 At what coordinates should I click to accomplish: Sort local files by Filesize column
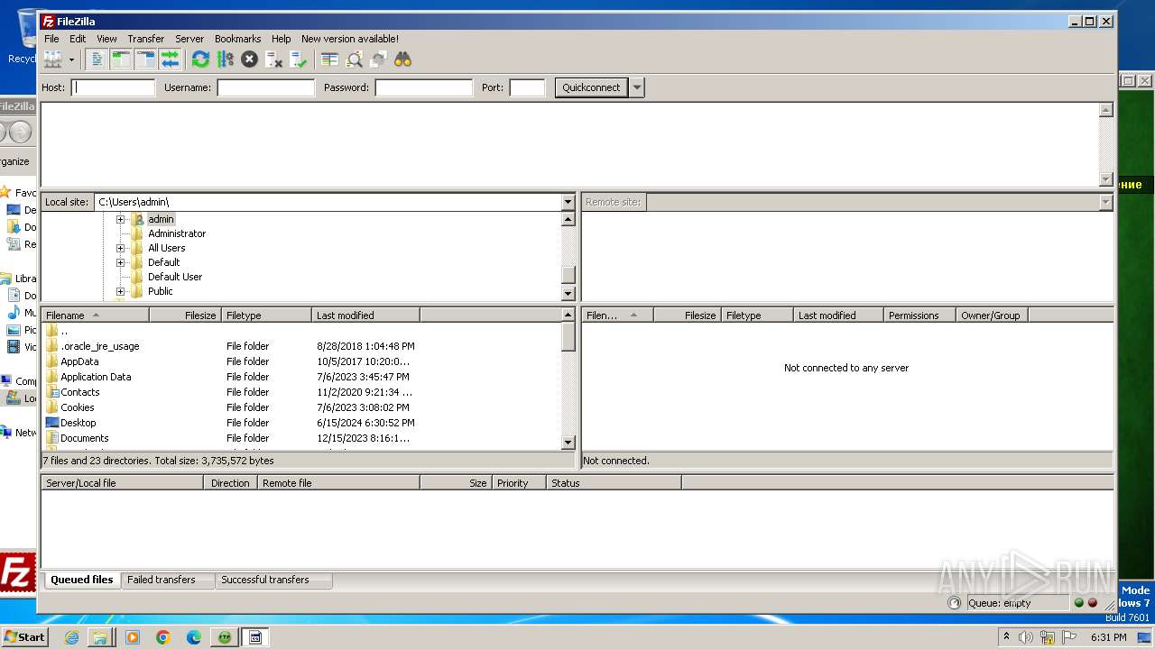pyautogui.click(x=186, y=315)
